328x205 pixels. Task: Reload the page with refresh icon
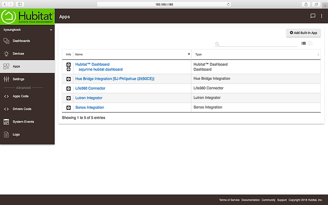[x=228, y=4]
